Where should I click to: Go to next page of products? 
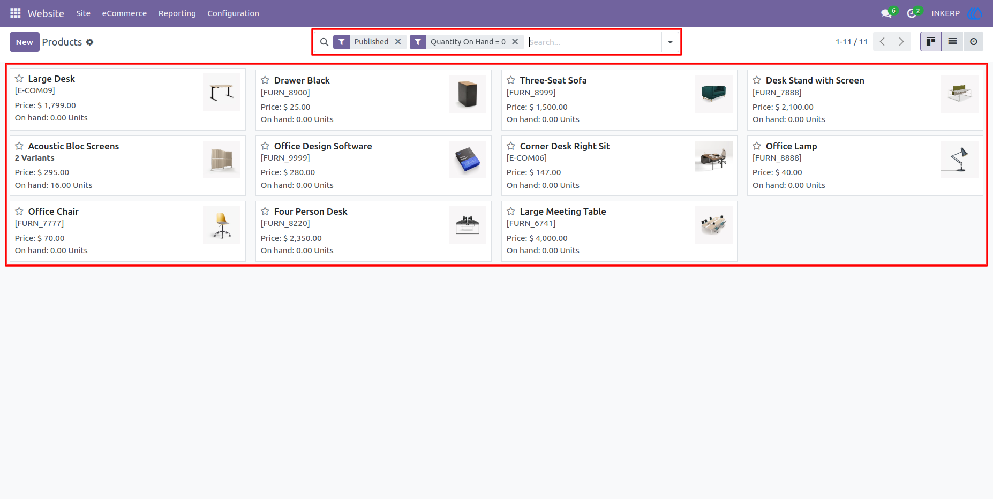(901, 41)
